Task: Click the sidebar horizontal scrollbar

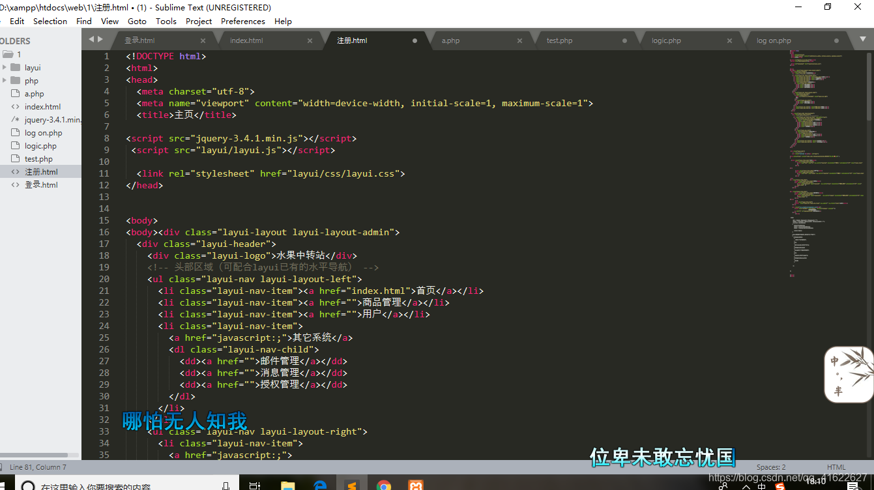Action: coord(34,455)
